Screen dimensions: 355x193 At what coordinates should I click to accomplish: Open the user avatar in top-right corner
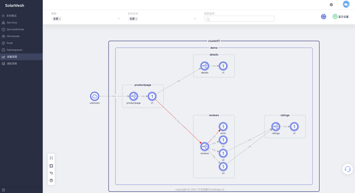[x=346, y=4]
